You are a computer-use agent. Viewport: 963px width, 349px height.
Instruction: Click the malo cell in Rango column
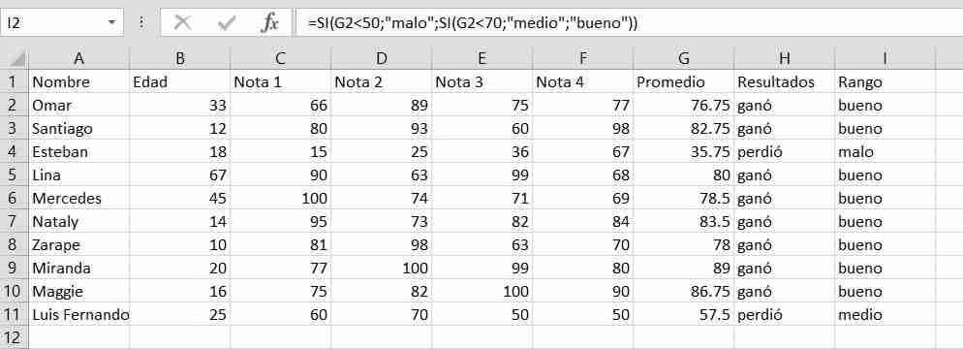pyautogui.click(x=885, y=152)
